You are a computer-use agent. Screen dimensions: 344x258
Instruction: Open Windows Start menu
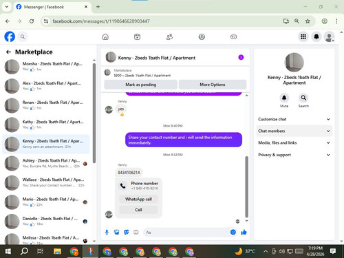tap(8, 251)
